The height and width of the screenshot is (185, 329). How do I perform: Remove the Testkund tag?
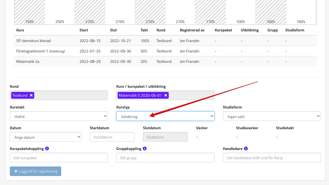[31, 95]
